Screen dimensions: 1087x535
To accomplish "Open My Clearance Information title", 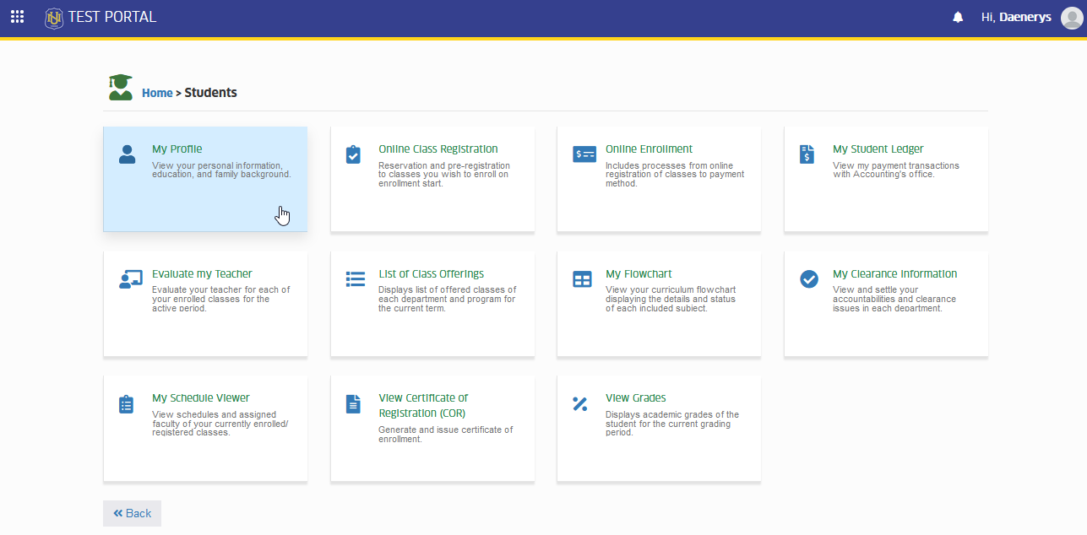I will click(895, 274).
